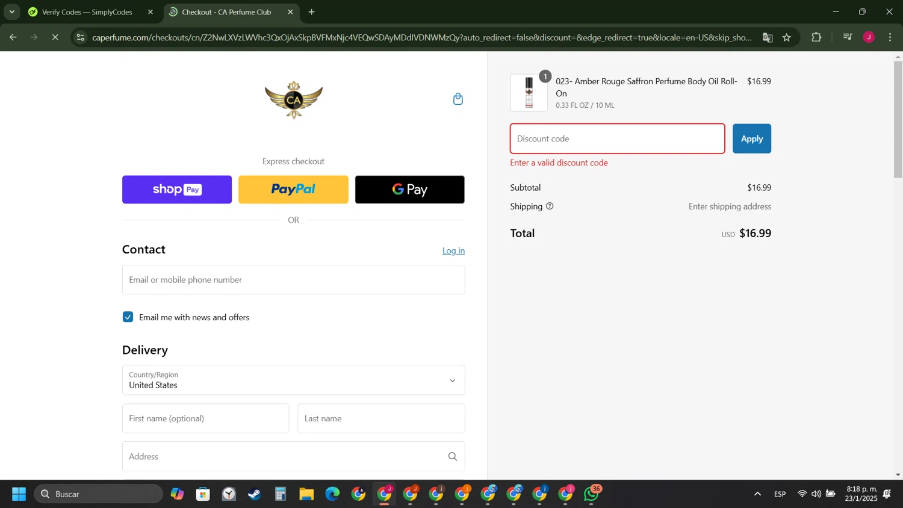Click the Log in link
This screenshot has height=508, width=903.
453,251
